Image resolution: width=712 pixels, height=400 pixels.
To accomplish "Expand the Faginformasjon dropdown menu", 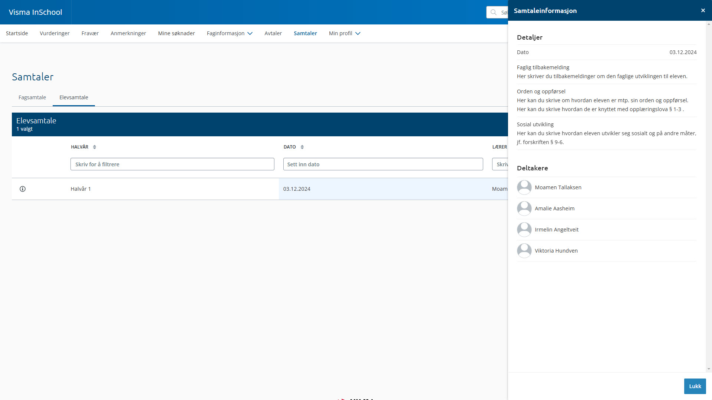I will pyautogui.click(x=230, y=33).
